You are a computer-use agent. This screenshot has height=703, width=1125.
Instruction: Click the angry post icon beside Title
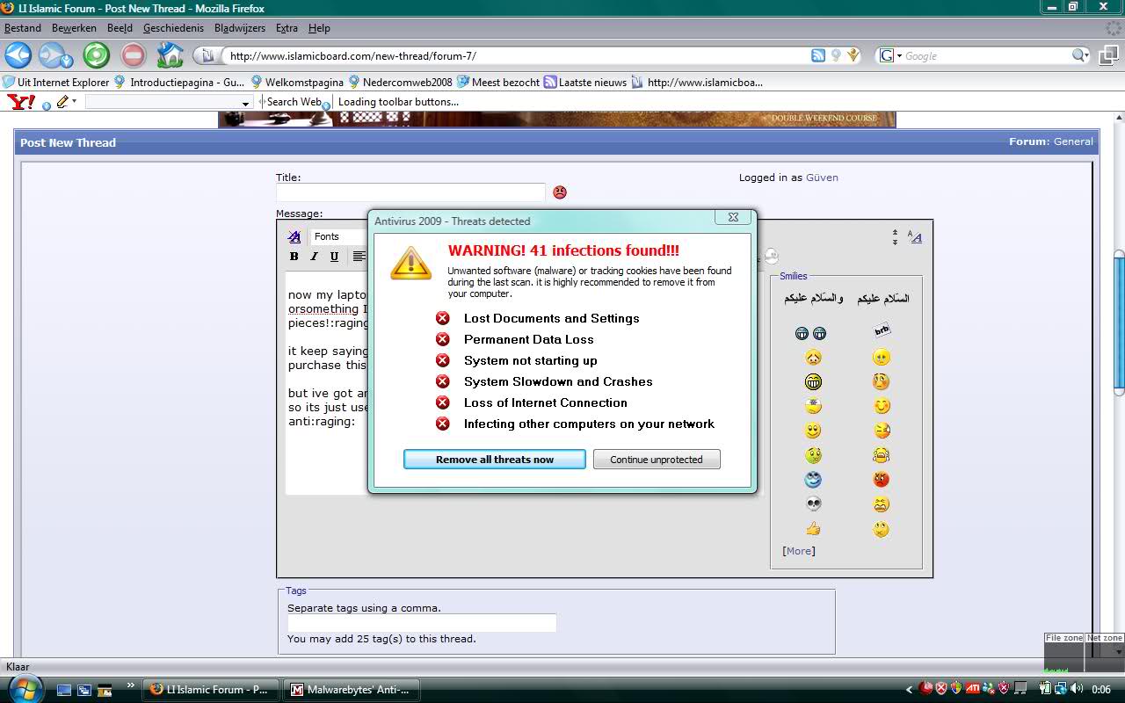tap(560, 192)
